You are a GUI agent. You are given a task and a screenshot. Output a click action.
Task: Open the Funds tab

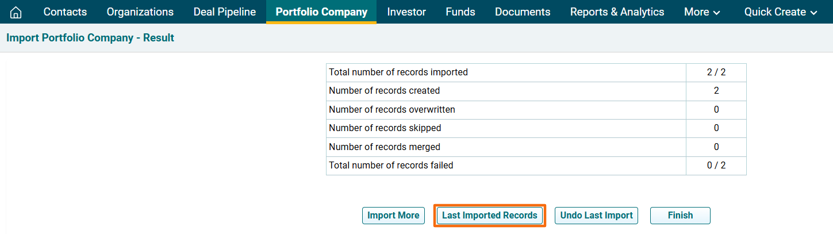[x=460, y=12]
